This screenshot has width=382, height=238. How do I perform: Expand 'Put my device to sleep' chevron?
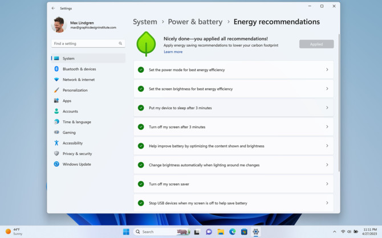327,108
